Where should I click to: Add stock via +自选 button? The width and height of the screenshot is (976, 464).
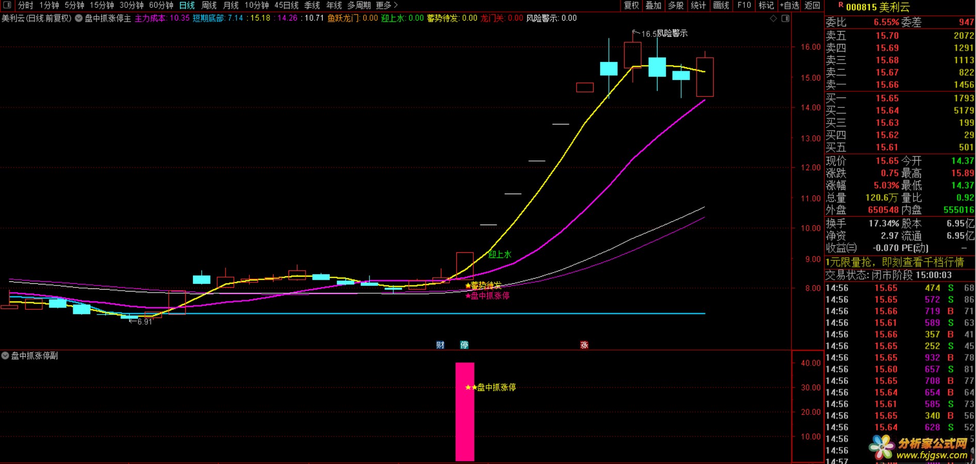pyautogui.click(x=789, y=5)
